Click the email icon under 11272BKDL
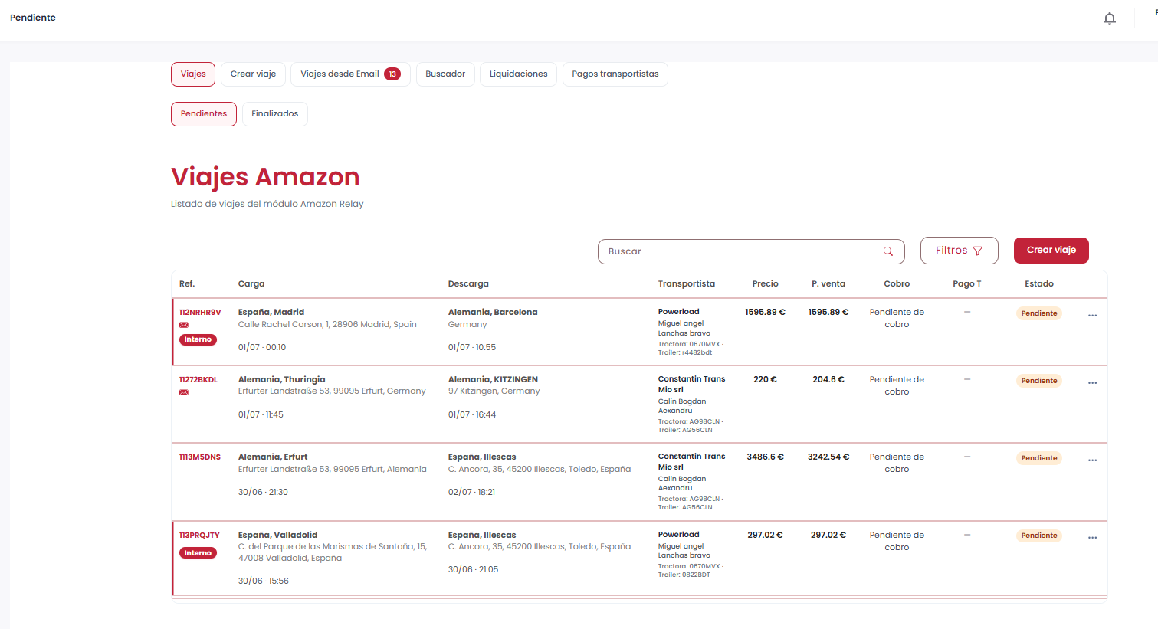 click(184, 392)
